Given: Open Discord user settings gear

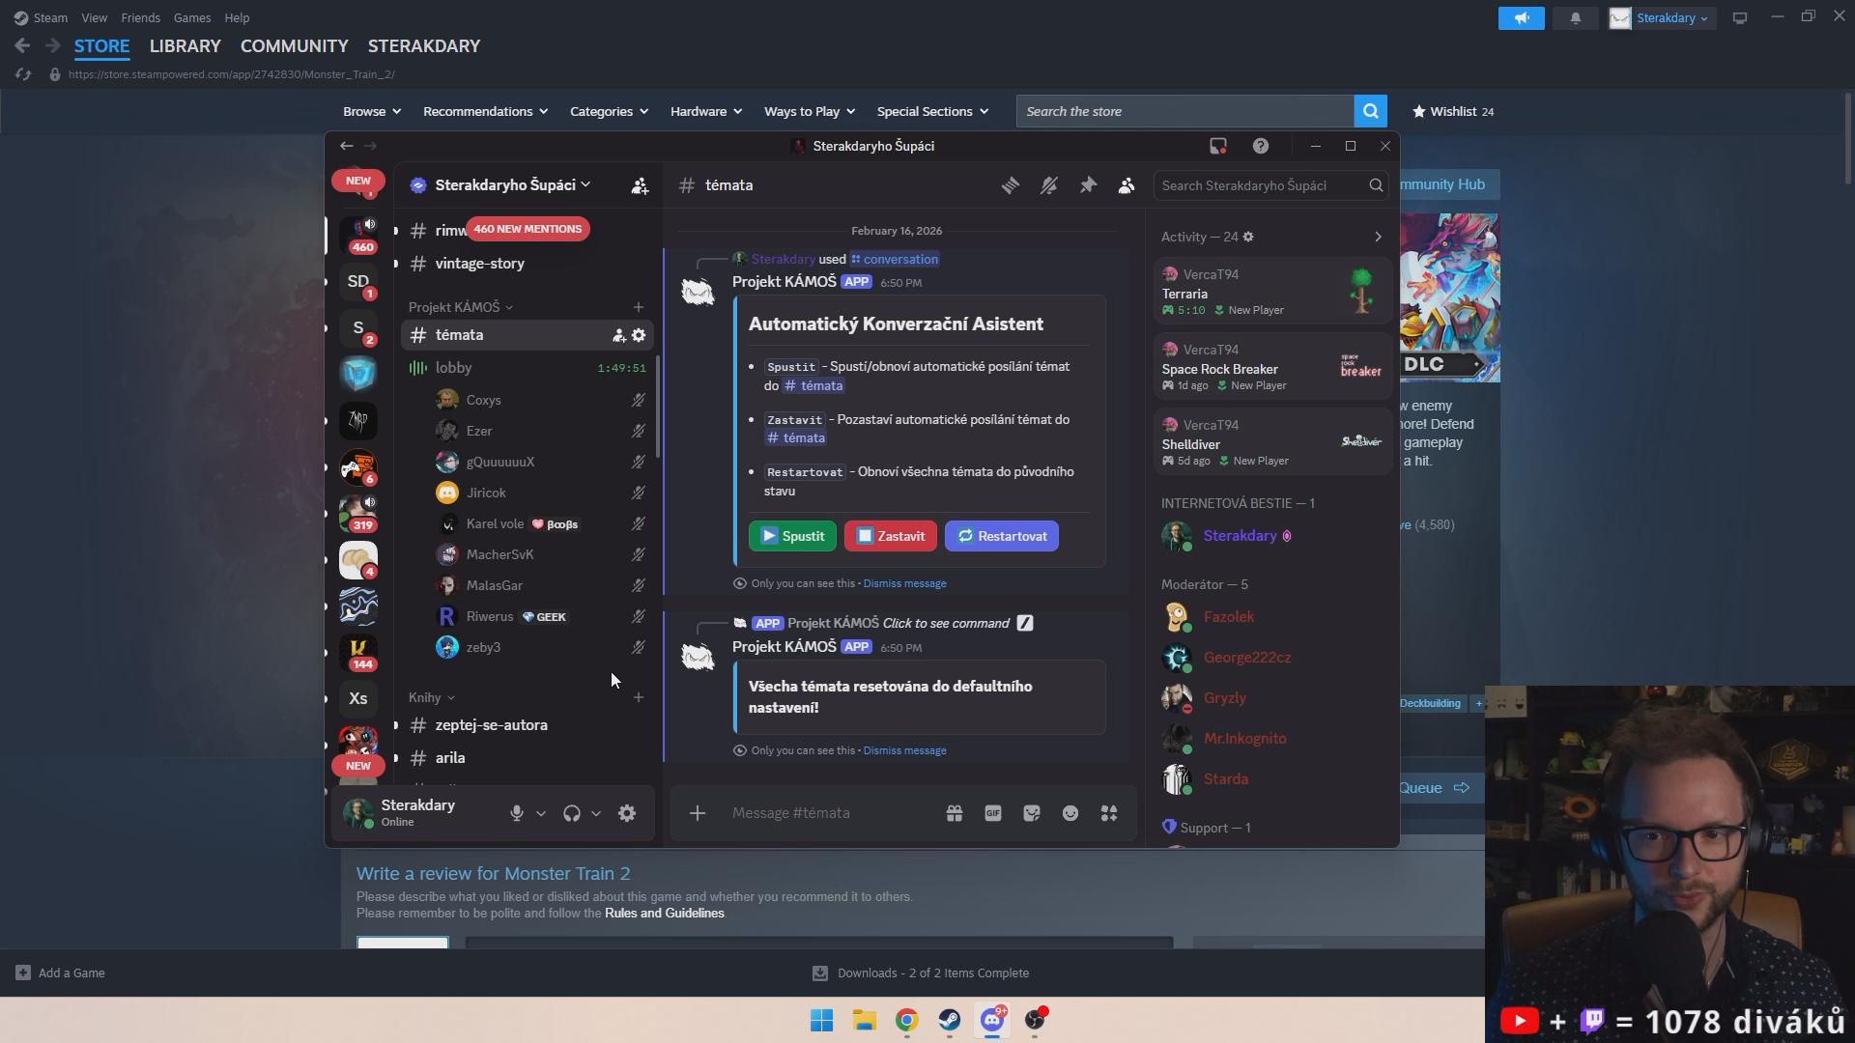Looking at the screenshot, I should 627,813.
